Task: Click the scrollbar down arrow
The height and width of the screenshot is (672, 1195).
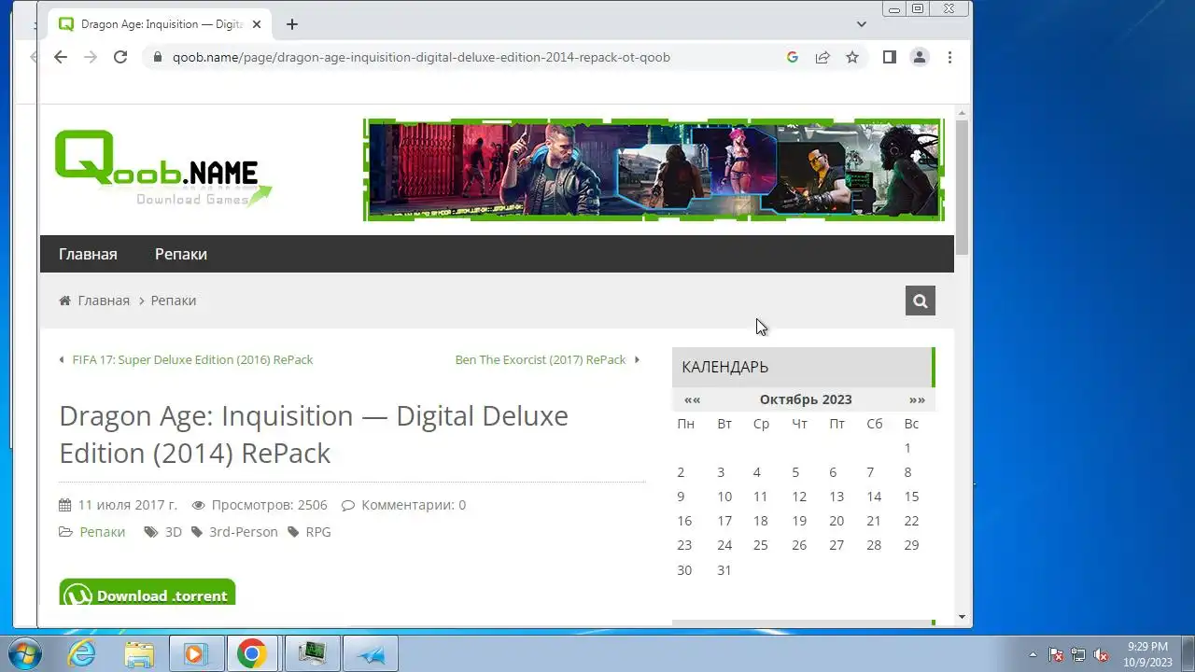Action: [x=963, y=617]
